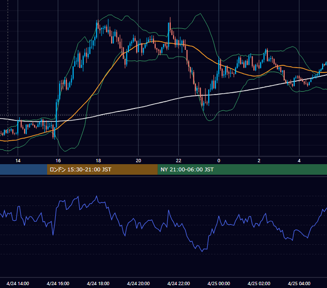
Task: Click the 20 hour axis label
Action: click(138, 161)
